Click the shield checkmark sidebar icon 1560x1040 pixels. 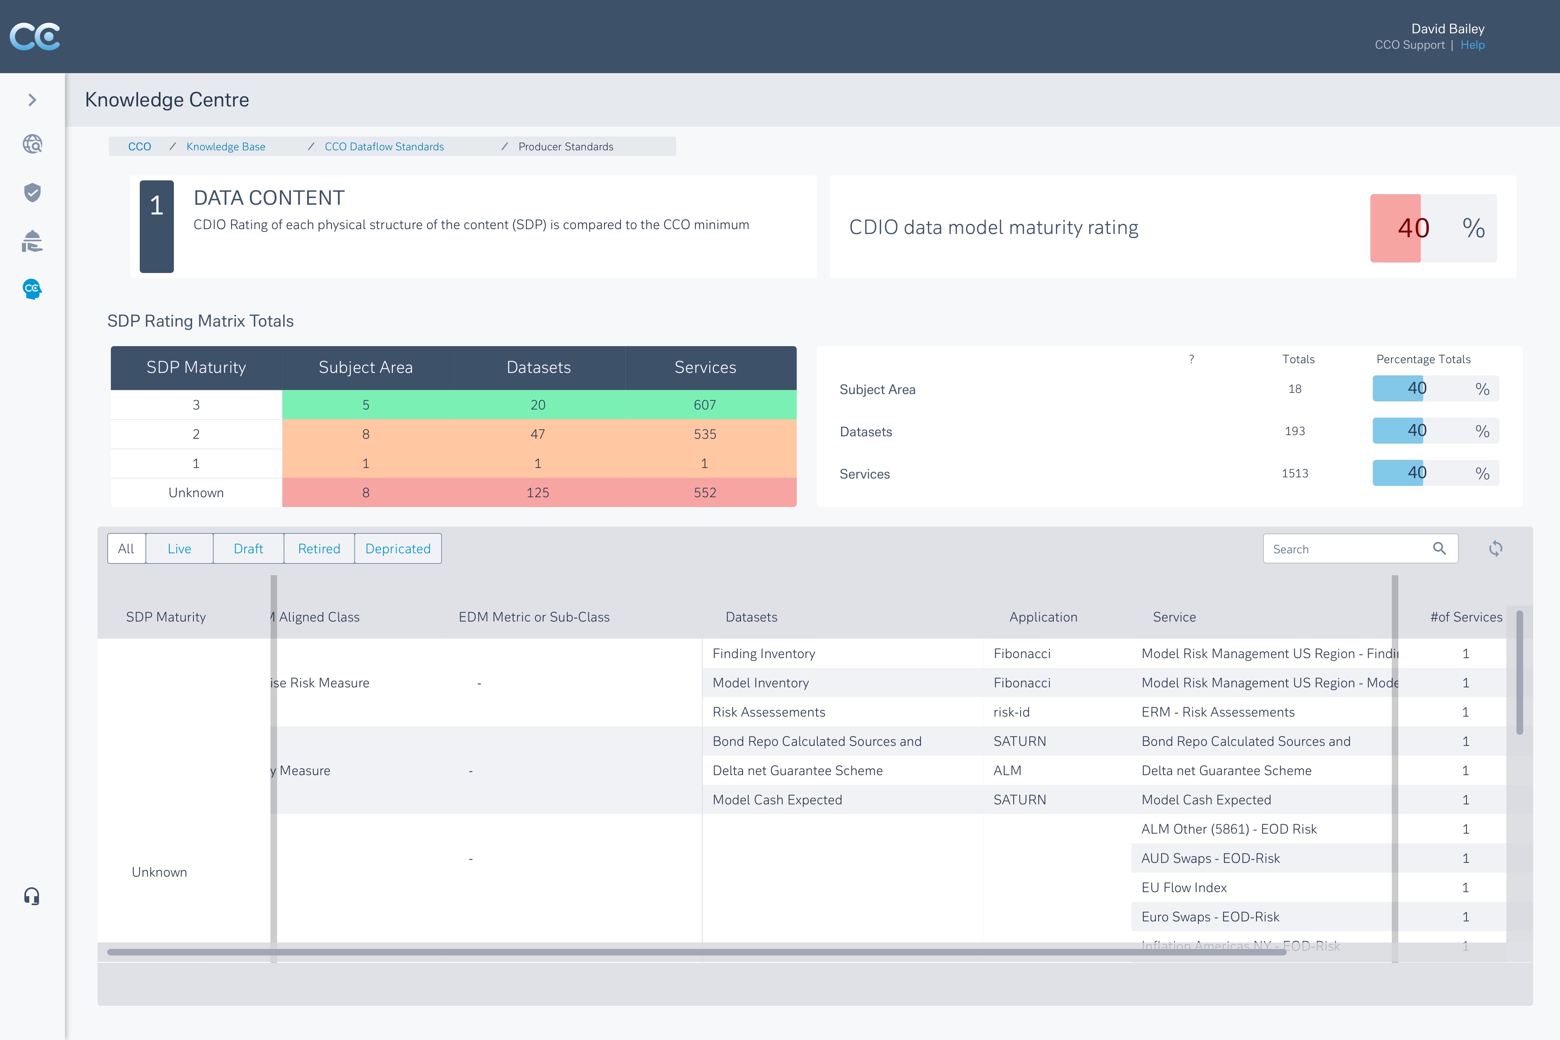pyautogui.click(x=32, y=193)
